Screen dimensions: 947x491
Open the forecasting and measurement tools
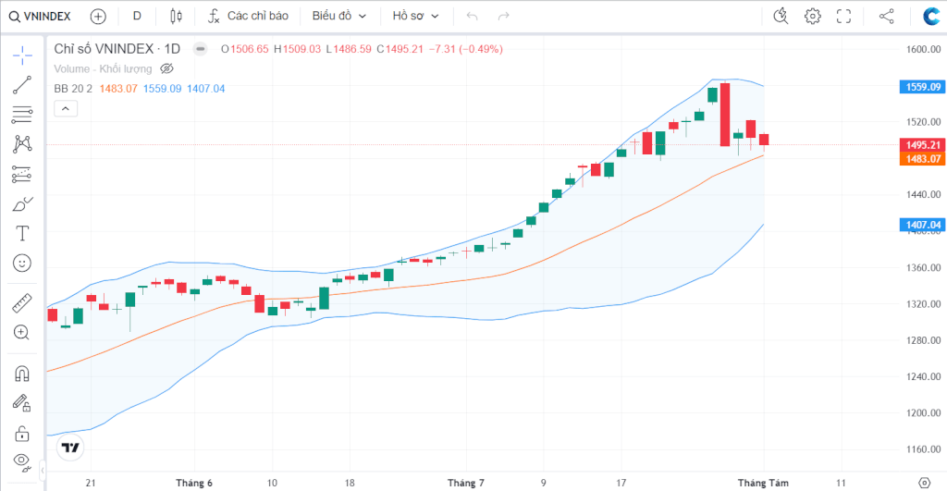click(x=22, y=175)
